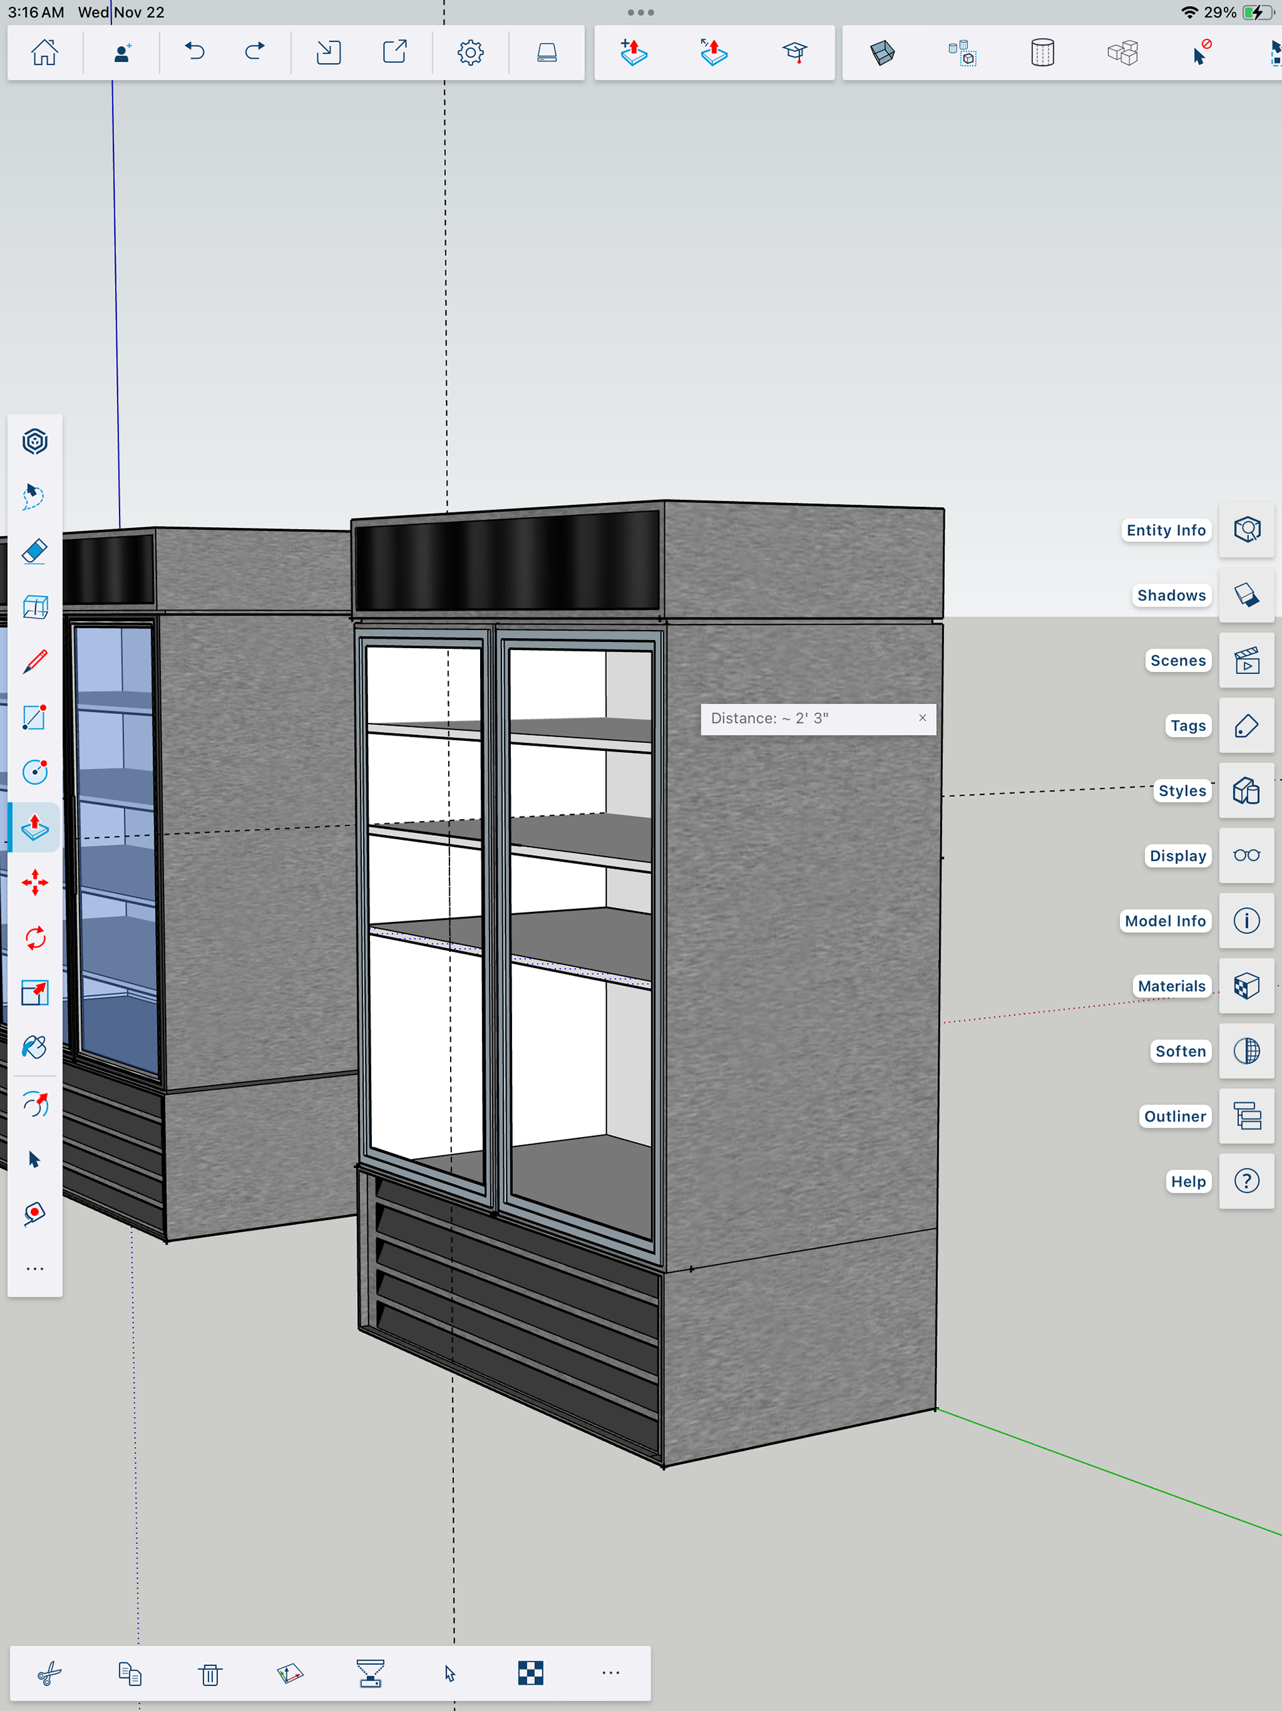
Task: Switch to the Outliner panel
Action: [1246, 1116]
